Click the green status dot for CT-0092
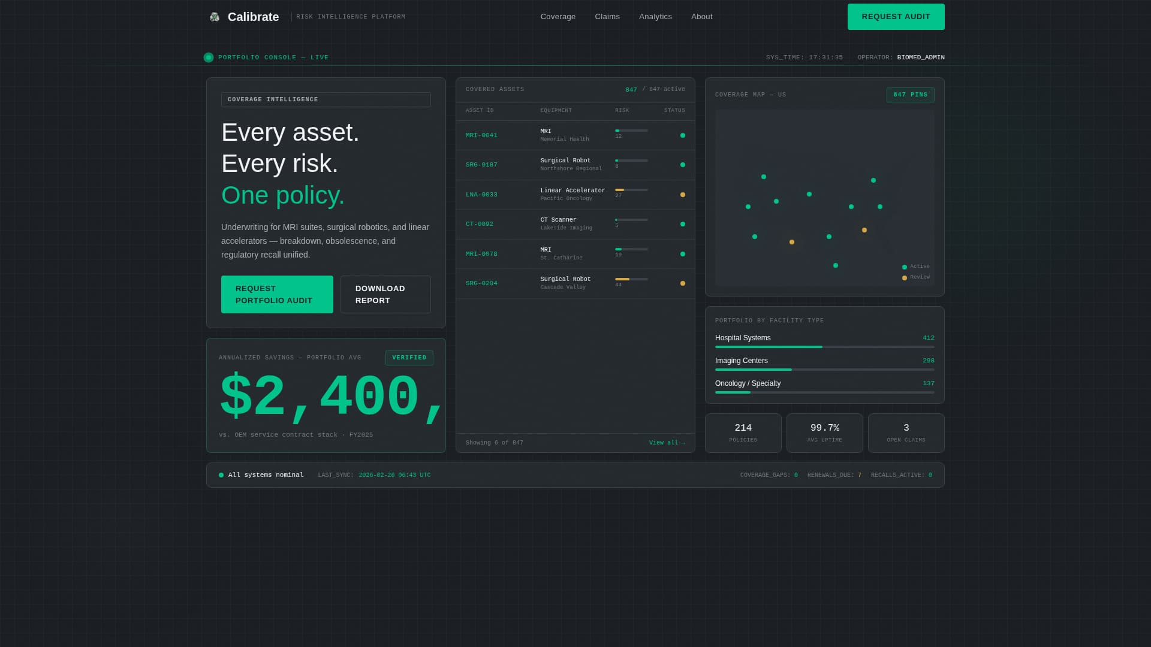The image size is (1151, 647). 683,224
